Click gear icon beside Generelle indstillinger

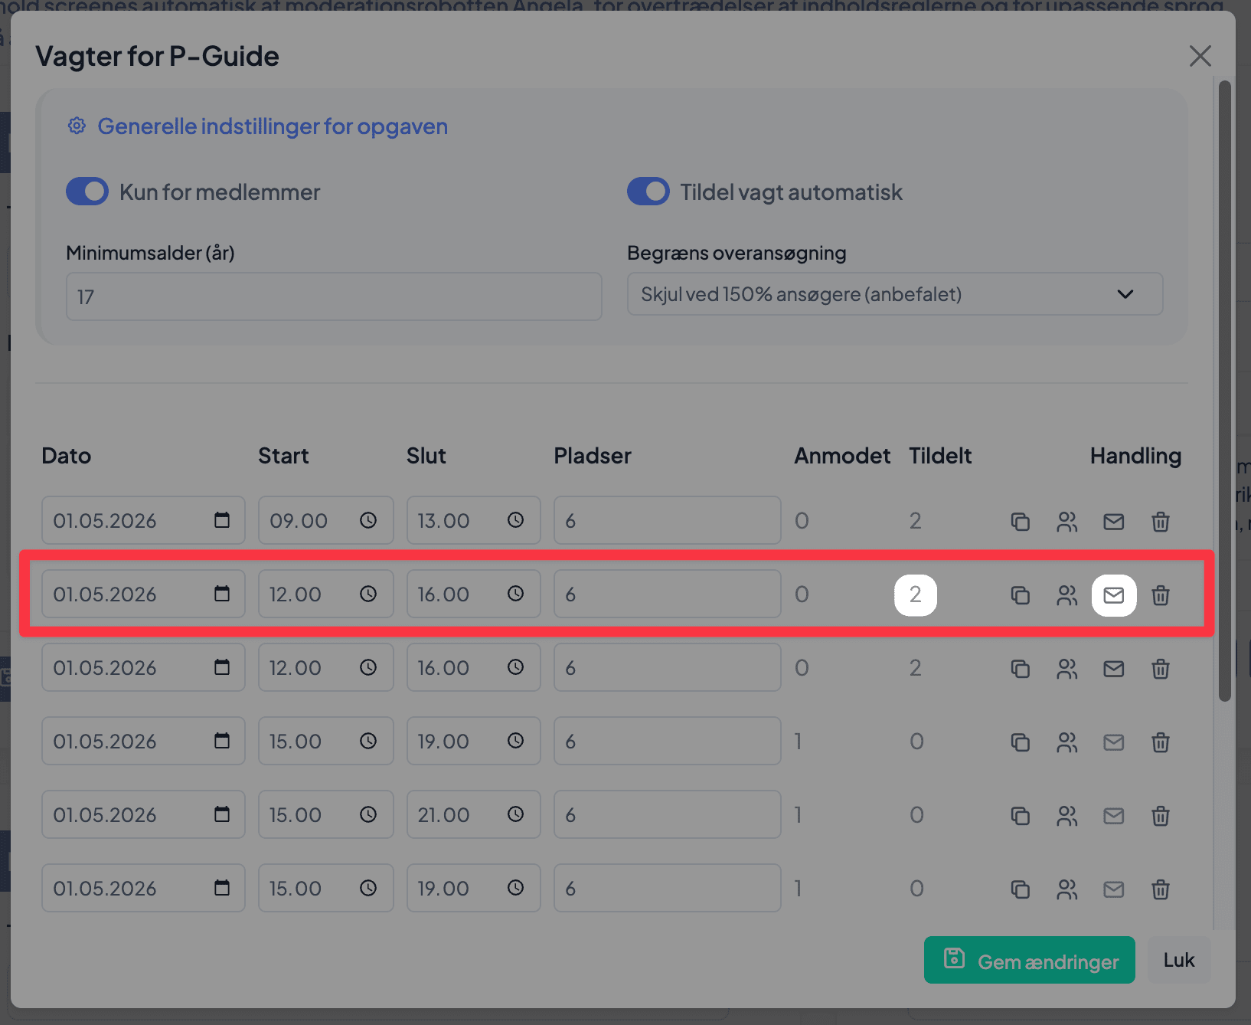[77, 126]
